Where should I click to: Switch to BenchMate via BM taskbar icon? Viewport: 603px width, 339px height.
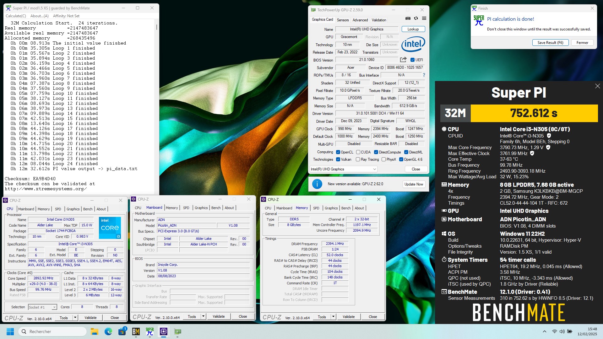(136, 331)
